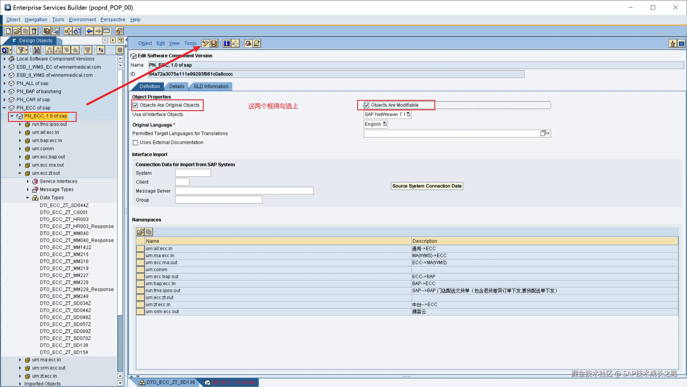
Task: Click the trash can Delete icon
Action: click(x=34, y=31)
